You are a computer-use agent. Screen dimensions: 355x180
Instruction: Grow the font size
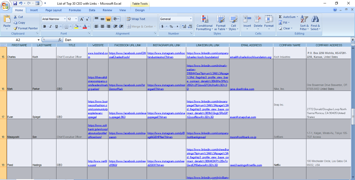pyautogui.click(x=82, y=19)
